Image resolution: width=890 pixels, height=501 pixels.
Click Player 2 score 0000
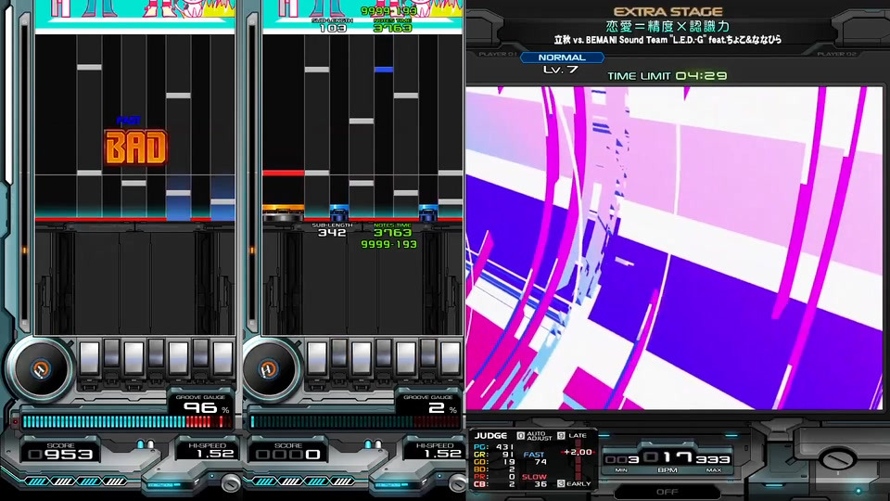click(288, 455)
